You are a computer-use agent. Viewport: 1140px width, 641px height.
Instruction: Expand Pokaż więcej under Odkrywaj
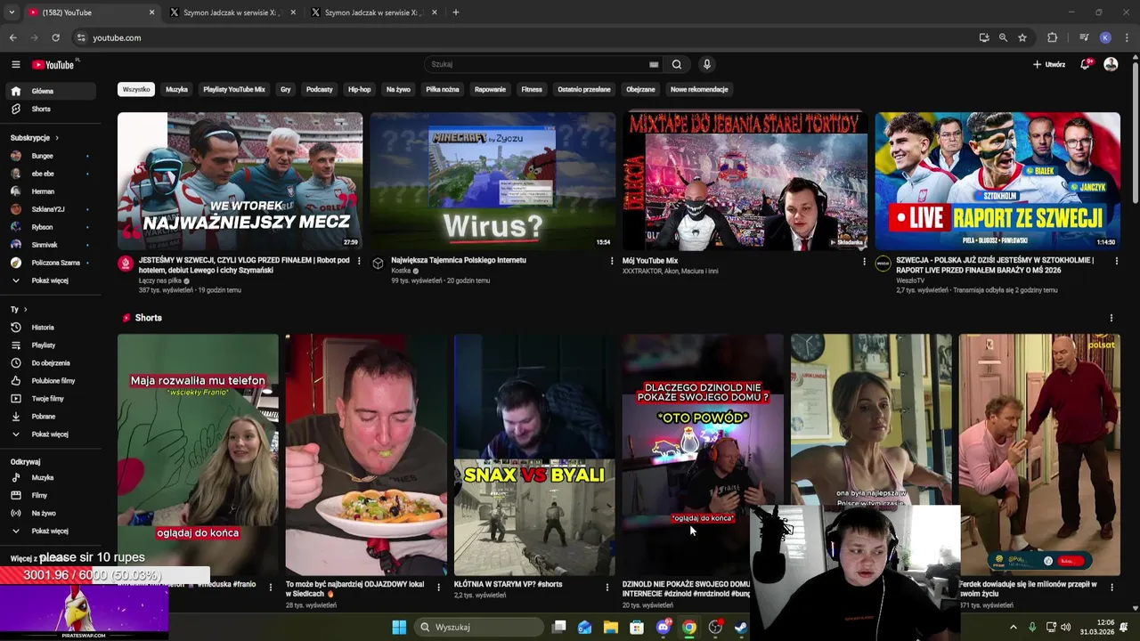tap(50, 531)
